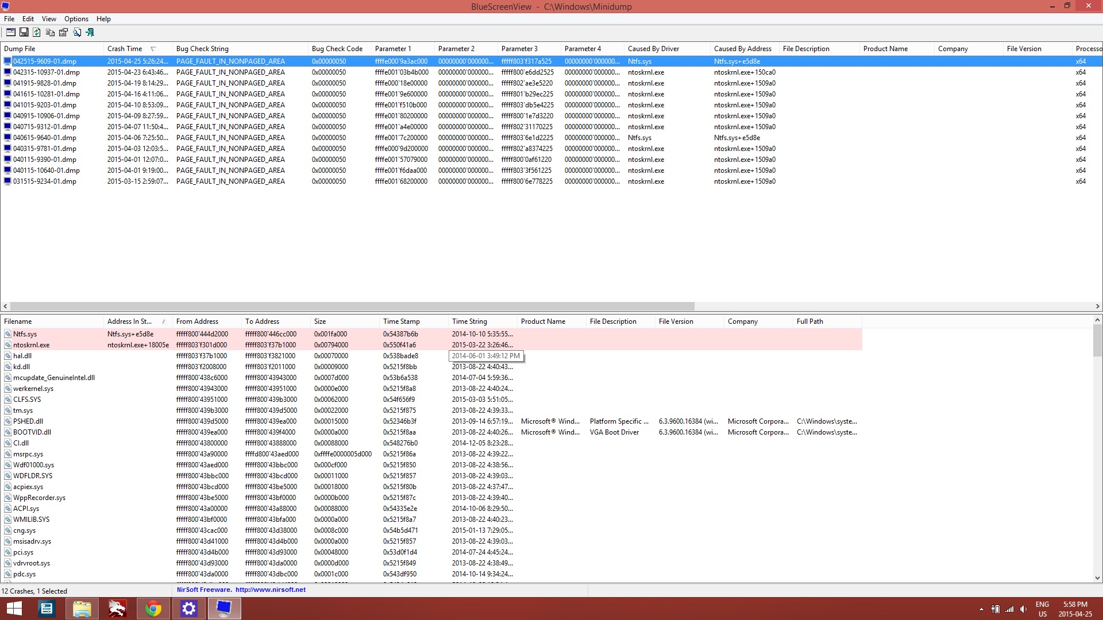Click the Bug Check String column header
Image resolution: width=1103 pixels, height=620 pixels.
coord(202,49)
